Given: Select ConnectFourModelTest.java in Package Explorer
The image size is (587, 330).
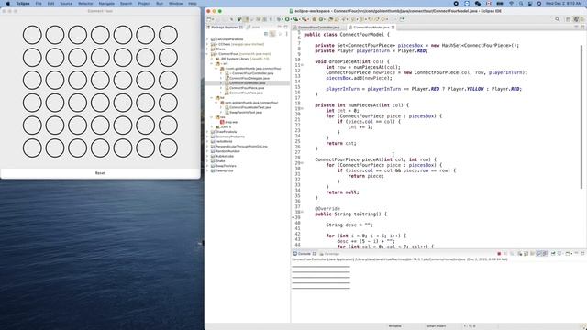Looking at the screenshot, I should 250,107.
